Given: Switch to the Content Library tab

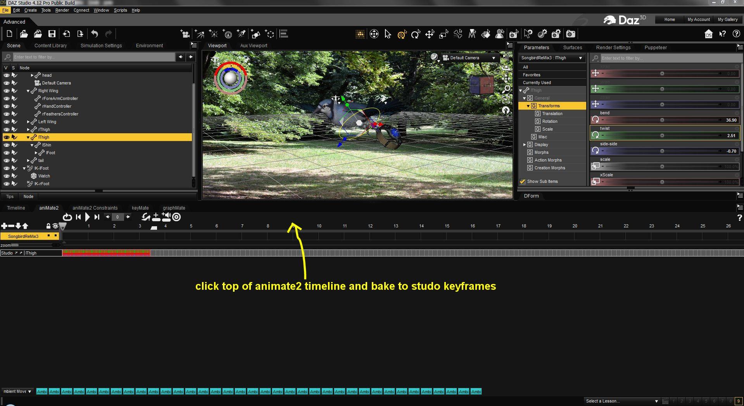Looking at the screenshot, I should (50, 46).
